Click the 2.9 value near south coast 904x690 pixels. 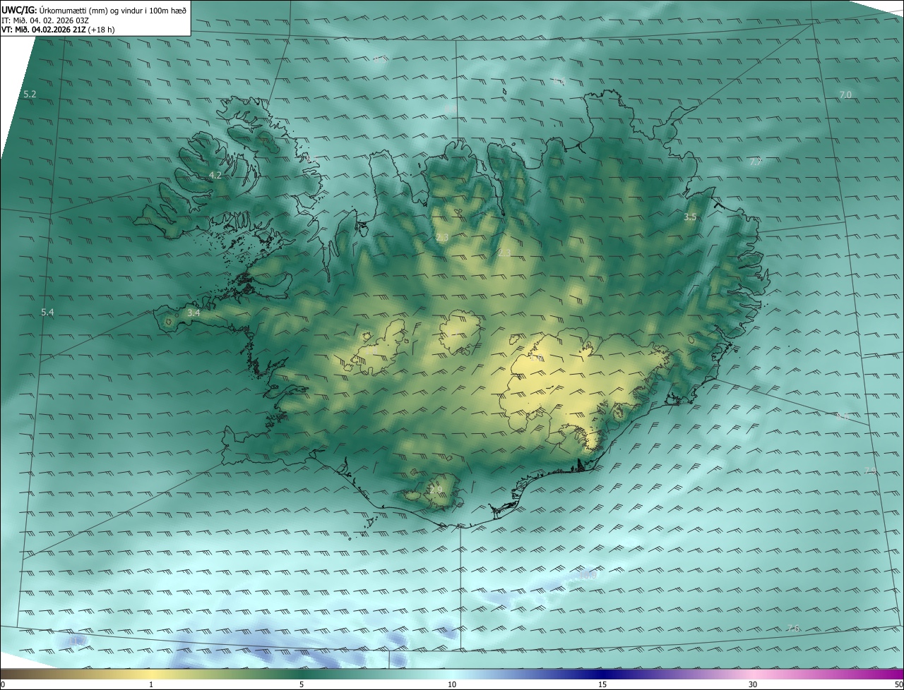coord(436,490)
